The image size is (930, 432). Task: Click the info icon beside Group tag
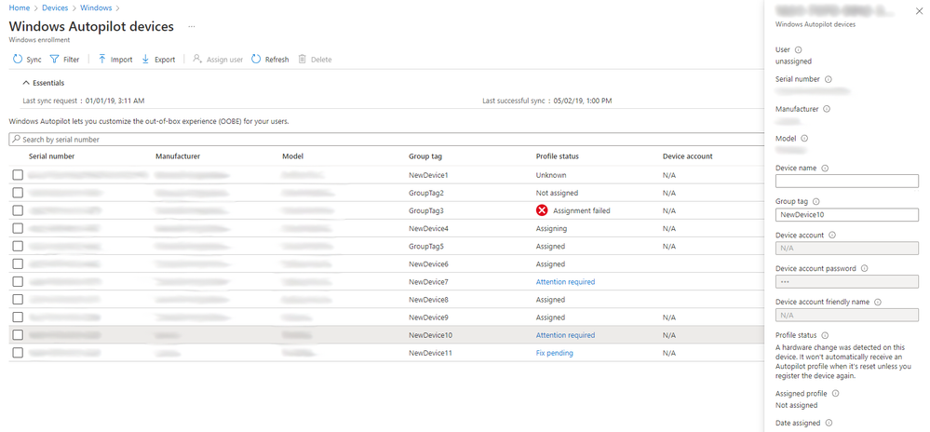point(815,202)
